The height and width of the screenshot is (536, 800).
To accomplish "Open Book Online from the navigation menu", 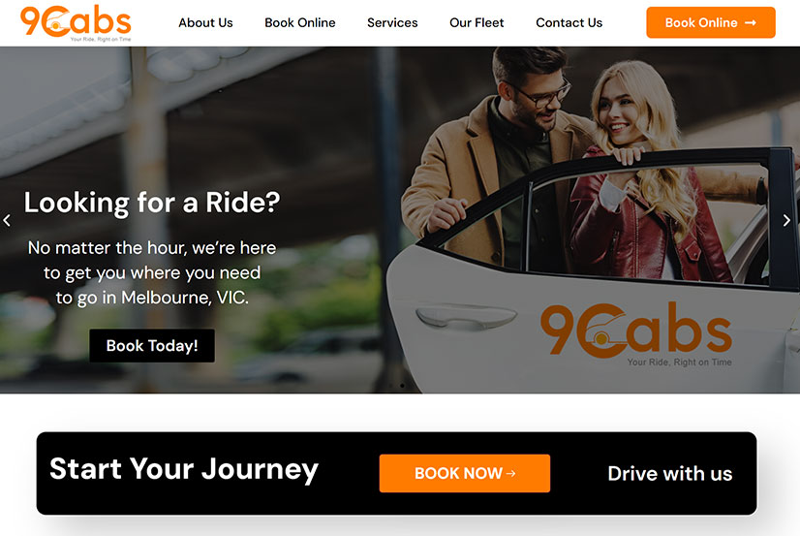I will point(300,23).
